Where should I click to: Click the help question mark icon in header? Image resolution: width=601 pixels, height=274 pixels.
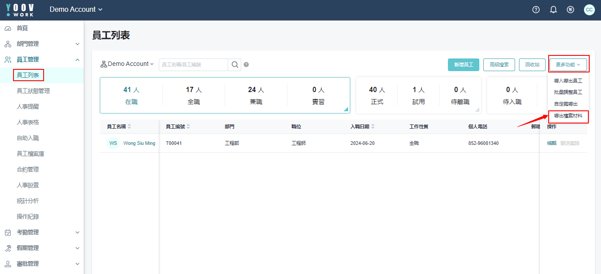pyautogui.click(x=536, y=10)
